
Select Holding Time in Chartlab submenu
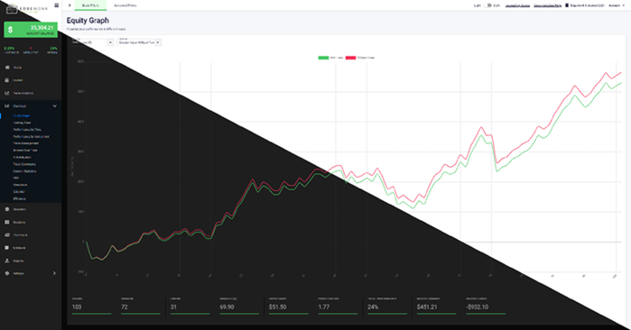[22, 123]
